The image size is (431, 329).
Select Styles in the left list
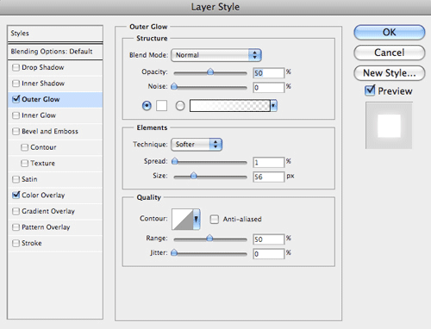[55, 34]
